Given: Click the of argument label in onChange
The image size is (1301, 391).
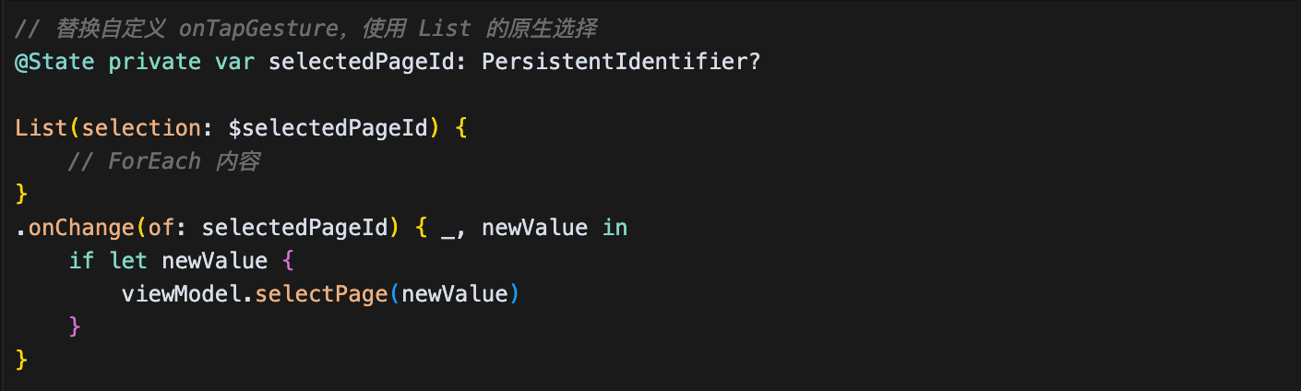Looking at the screenshot, I should pyautogui.click(x=161, y=227).
